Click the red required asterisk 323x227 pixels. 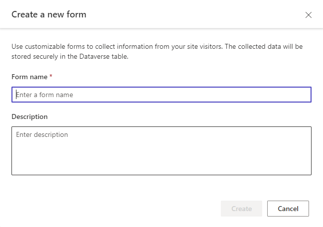[51, 77]
